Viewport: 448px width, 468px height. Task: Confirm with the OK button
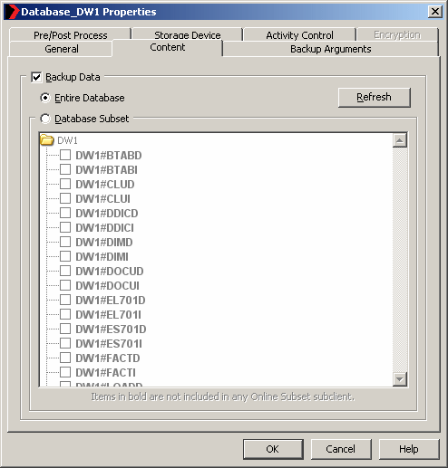pyautogui.click(x=273, y=449)
